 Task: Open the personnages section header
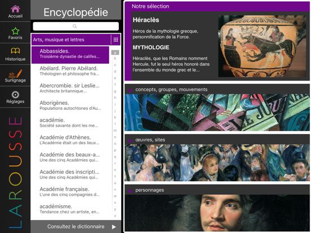pyautogui.click(x=217, y=190)
